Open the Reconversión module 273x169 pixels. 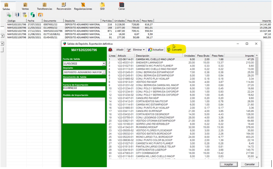click(x=64, y=6)
